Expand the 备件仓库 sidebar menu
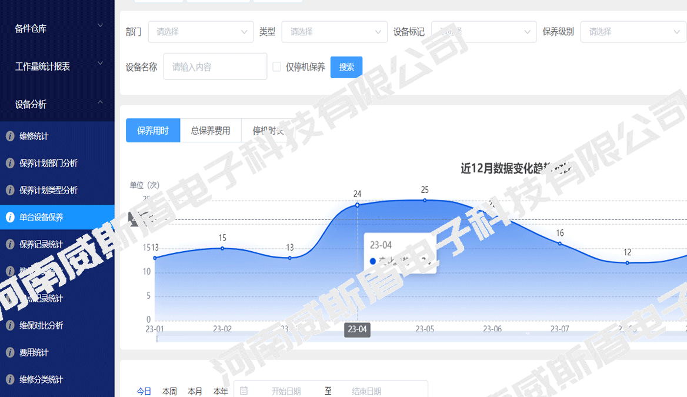 pyautogui.click(x=57, y=28)
